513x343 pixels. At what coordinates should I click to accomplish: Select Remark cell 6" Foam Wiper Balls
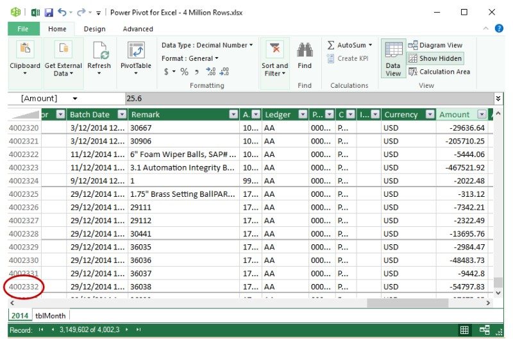(183, 155)
